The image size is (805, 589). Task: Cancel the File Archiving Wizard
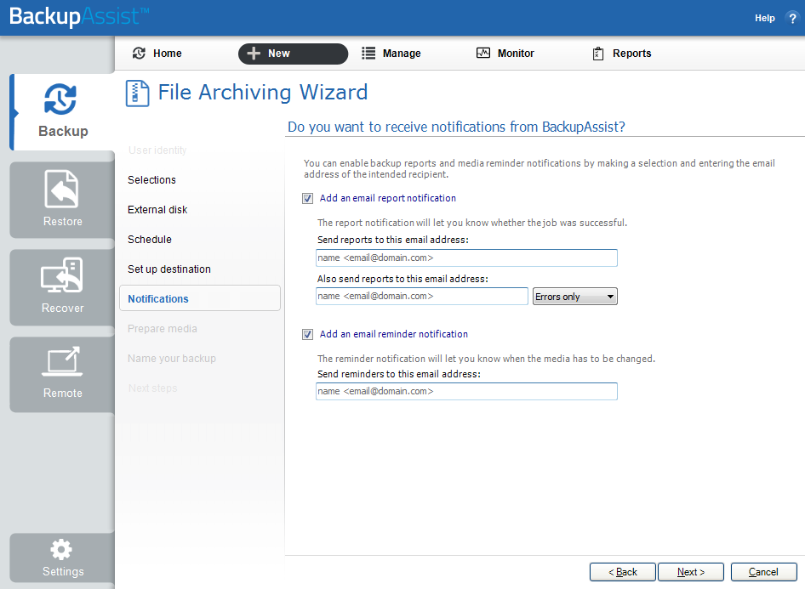click(x=764, y=572)
